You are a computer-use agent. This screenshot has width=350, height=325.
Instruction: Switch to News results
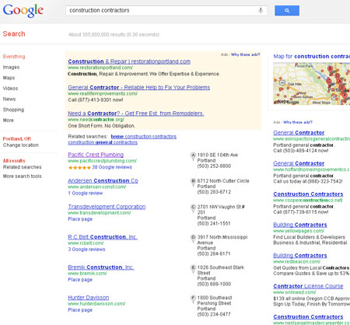[9, 99]
